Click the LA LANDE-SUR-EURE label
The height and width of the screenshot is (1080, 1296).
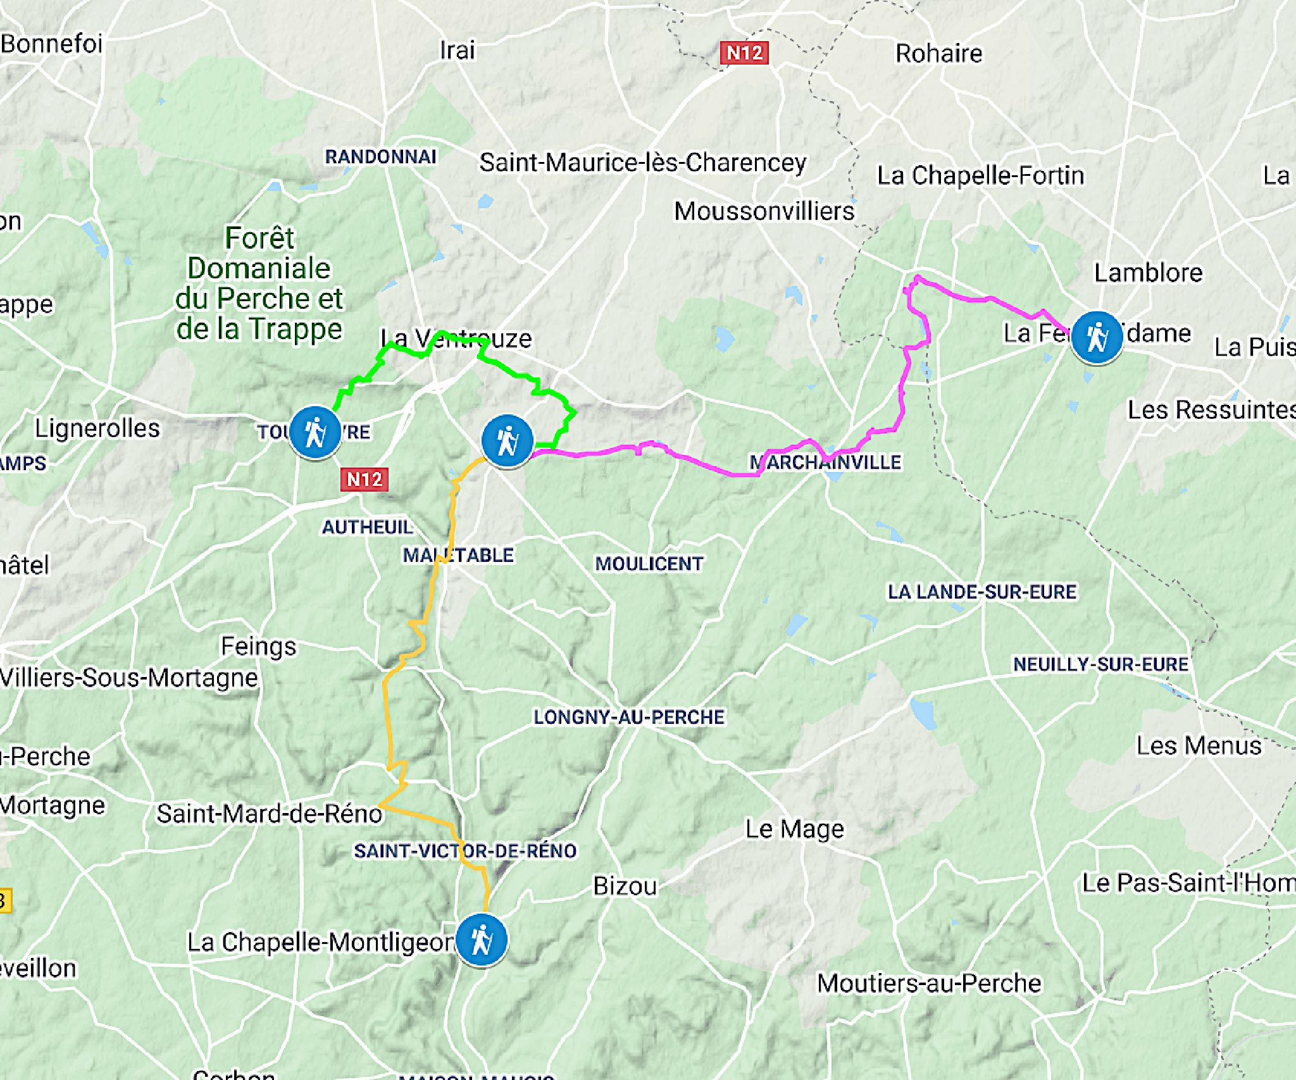click(x=982, y=592)
